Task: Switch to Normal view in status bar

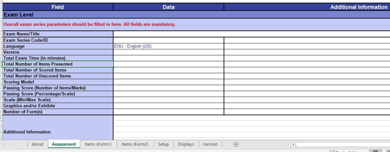Action: pos(376,151)
